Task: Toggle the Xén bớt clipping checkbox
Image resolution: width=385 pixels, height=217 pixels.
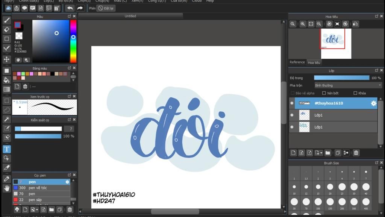Action: 324,93
